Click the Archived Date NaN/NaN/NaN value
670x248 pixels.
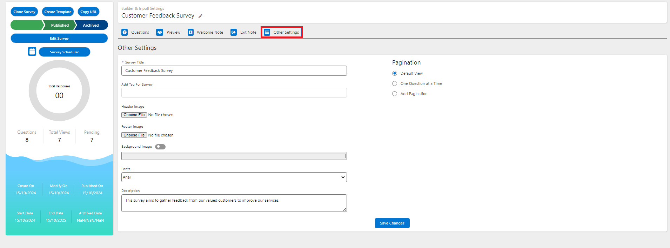tap(91, 220)
